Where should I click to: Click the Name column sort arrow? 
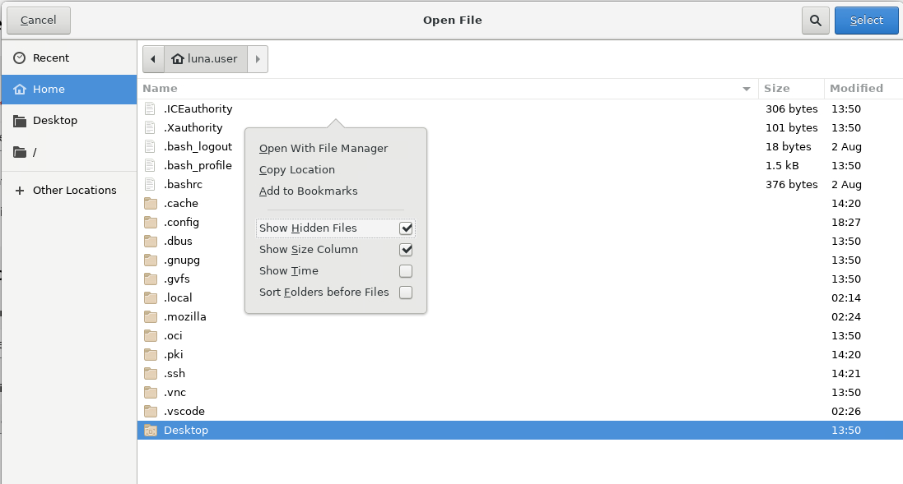[747, 89]
